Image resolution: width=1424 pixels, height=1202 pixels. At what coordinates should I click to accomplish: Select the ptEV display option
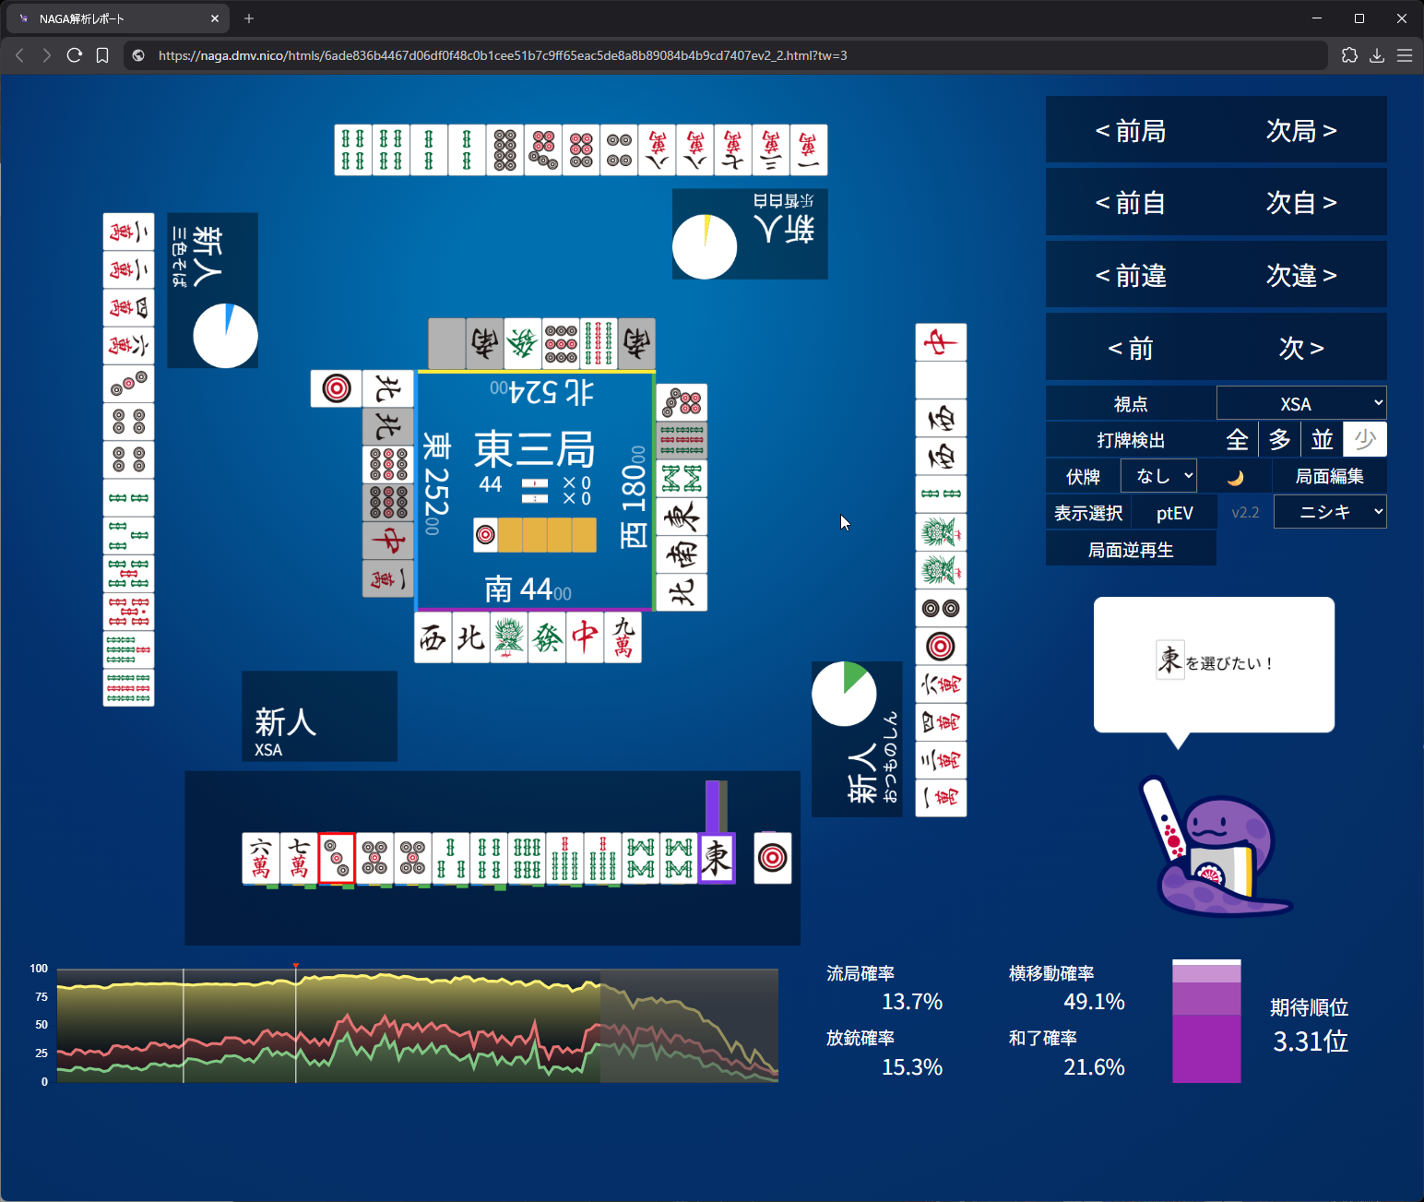coord(1174,513)
